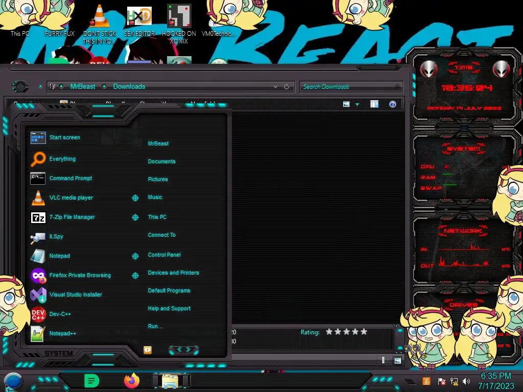
Task: Change view with the view icon
Action: 346,104
